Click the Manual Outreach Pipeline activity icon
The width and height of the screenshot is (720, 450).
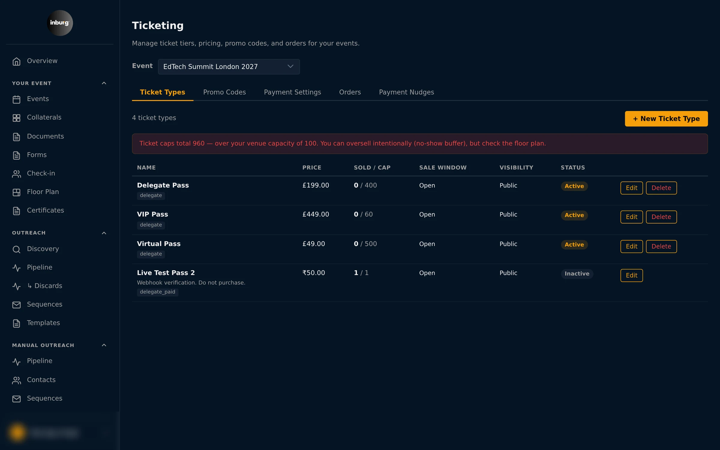pyautogui.click(x=16, y=361)
